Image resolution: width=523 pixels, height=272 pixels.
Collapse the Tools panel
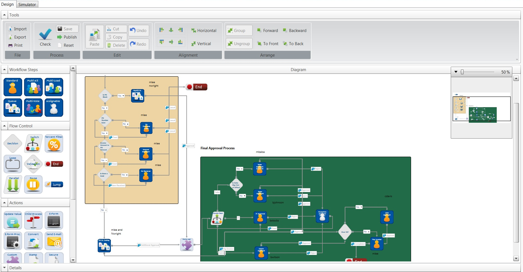pos(4,15)
